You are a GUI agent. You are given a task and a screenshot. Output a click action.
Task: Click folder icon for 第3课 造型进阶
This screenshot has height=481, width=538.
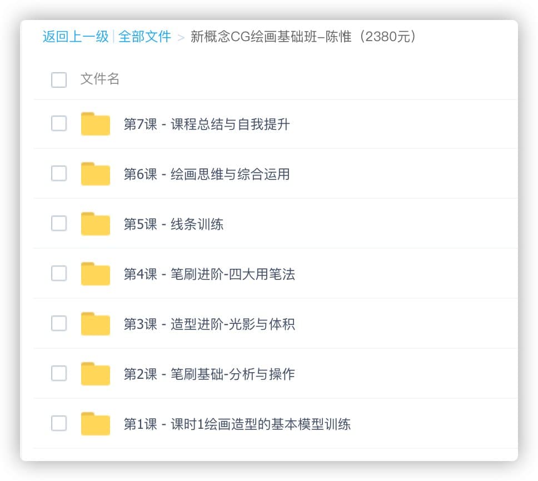[x=95, y=324]
